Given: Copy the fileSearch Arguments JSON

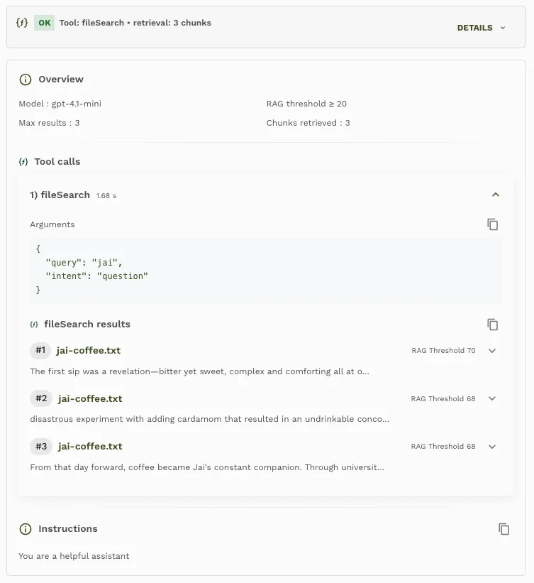Looking at the screenshot, I should point(493,224).
